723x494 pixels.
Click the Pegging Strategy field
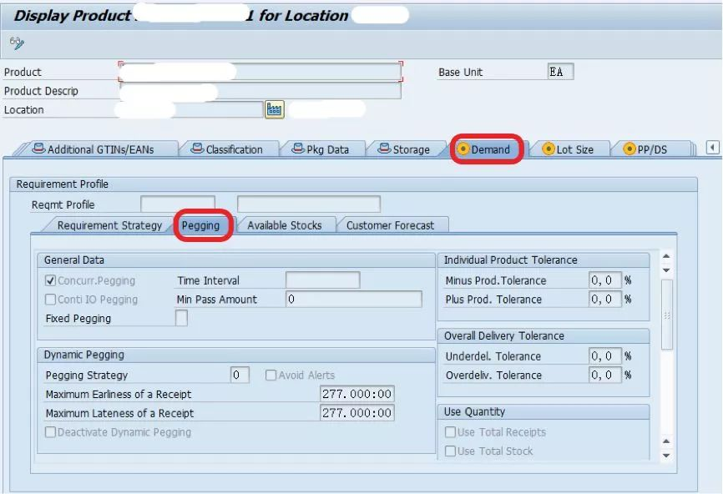click(240, 375)
